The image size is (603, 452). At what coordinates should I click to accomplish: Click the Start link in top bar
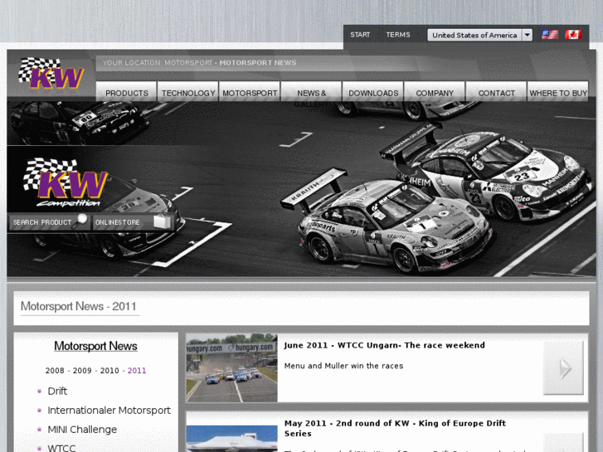point(360,35)
